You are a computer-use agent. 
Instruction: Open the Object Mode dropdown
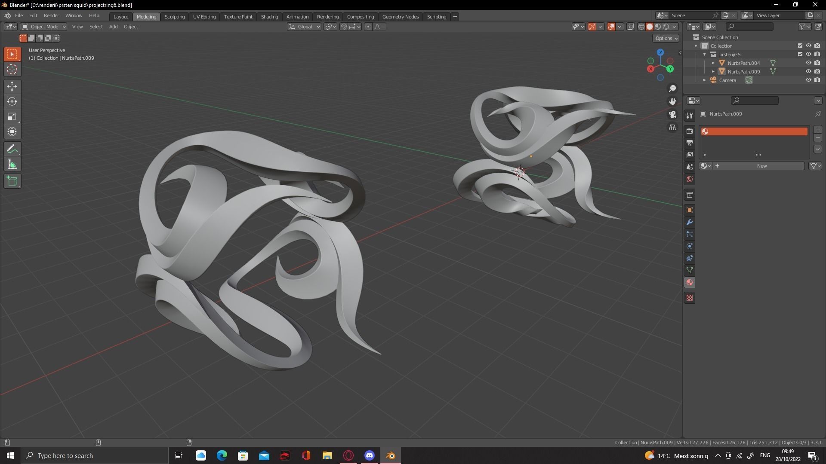click(x=44, y=27)
